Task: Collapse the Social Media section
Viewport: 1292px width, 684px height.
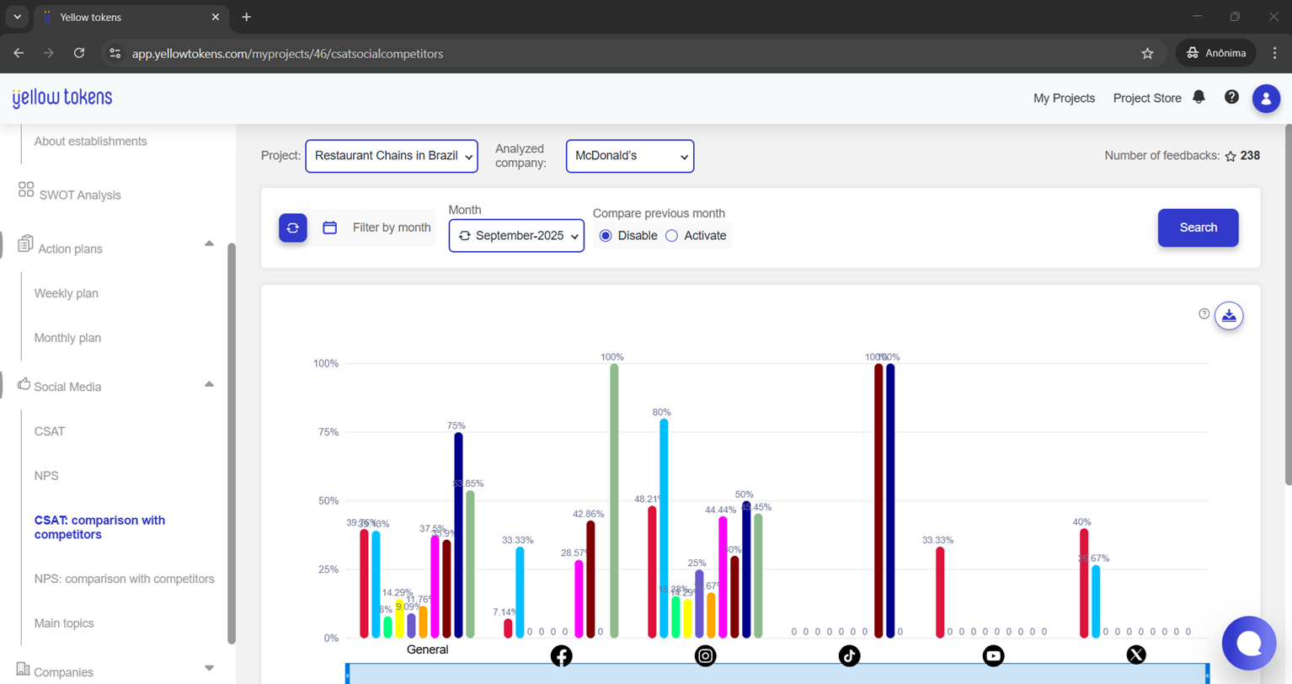Action: tap(209, 385)
